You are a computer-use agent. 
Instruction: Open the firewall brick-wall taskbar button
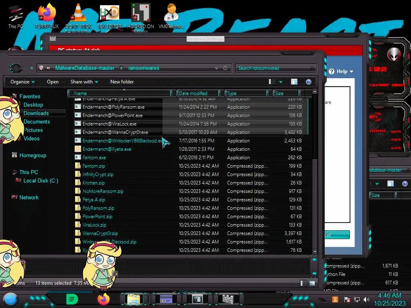(x=228, y=299)
